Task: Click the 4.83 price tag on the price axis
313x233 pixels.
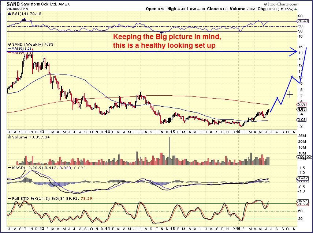Action: tap(301, 109)
